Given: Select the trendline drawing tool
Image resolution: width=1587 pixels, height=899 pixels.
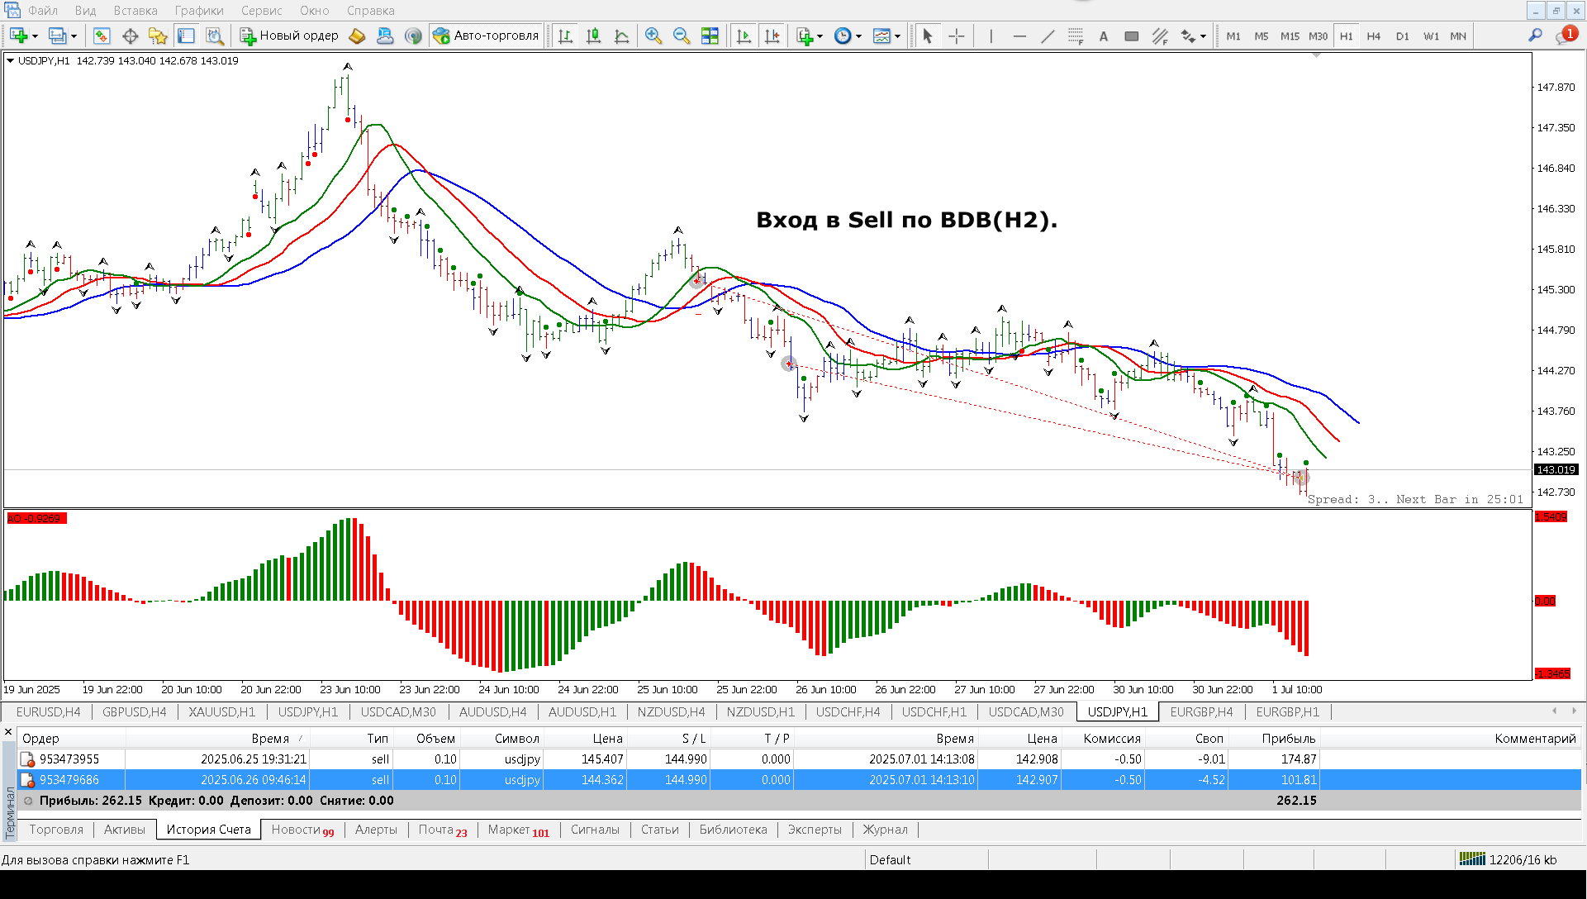Looking at the screenshot, I should (1048, 36).
